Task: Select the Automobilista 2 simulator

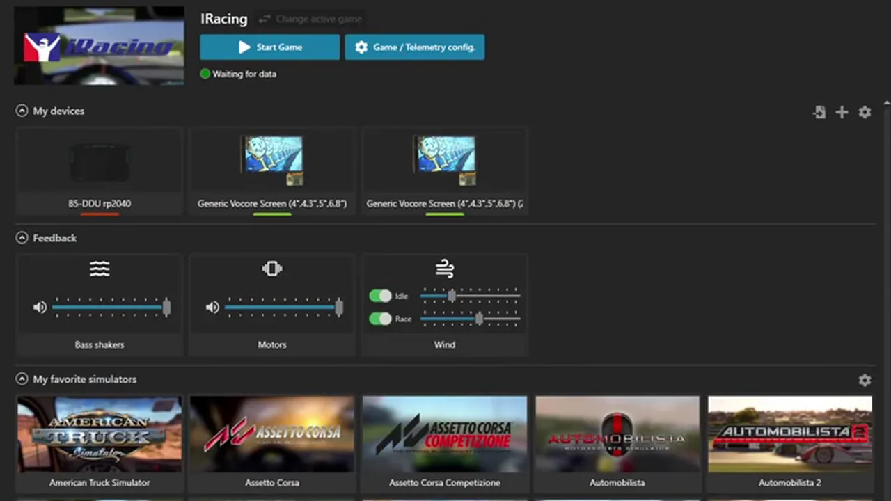Action: [790, 444]
